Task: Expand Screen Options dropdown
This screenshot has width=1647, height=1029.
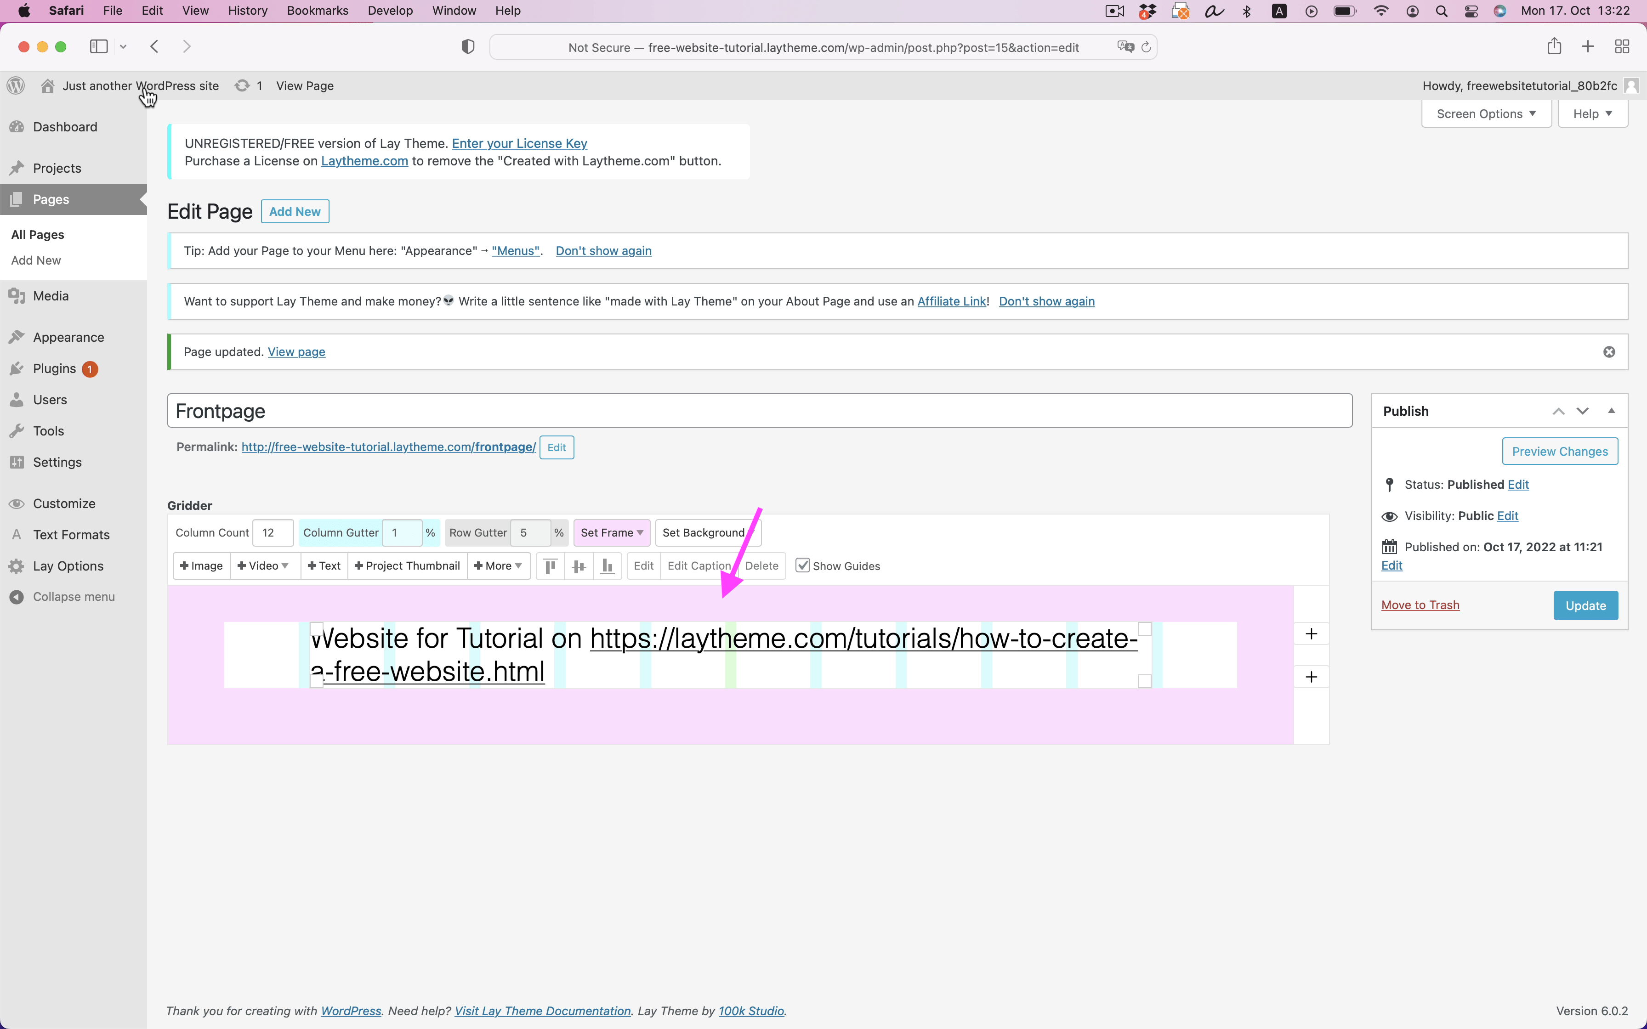Action: pos(1486,113)
